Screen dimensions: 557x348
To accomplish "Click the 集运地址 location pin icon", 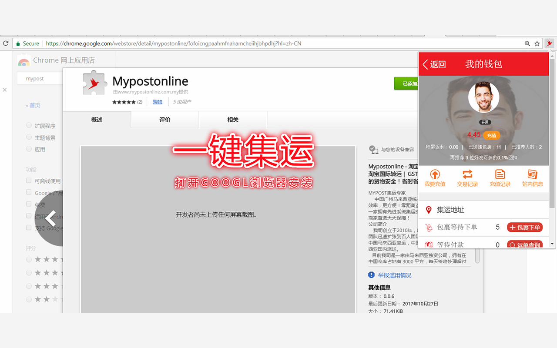I will (429, 210).
